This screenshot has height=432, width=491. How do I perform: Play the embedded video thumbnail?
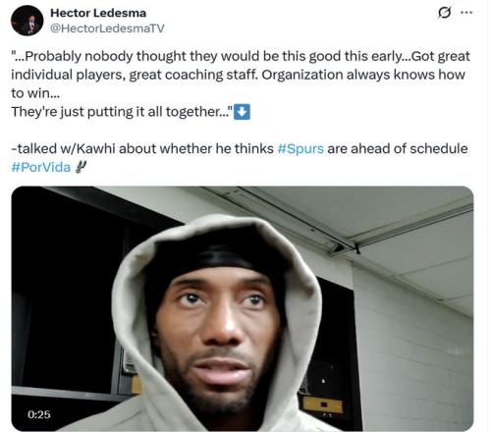243,308
